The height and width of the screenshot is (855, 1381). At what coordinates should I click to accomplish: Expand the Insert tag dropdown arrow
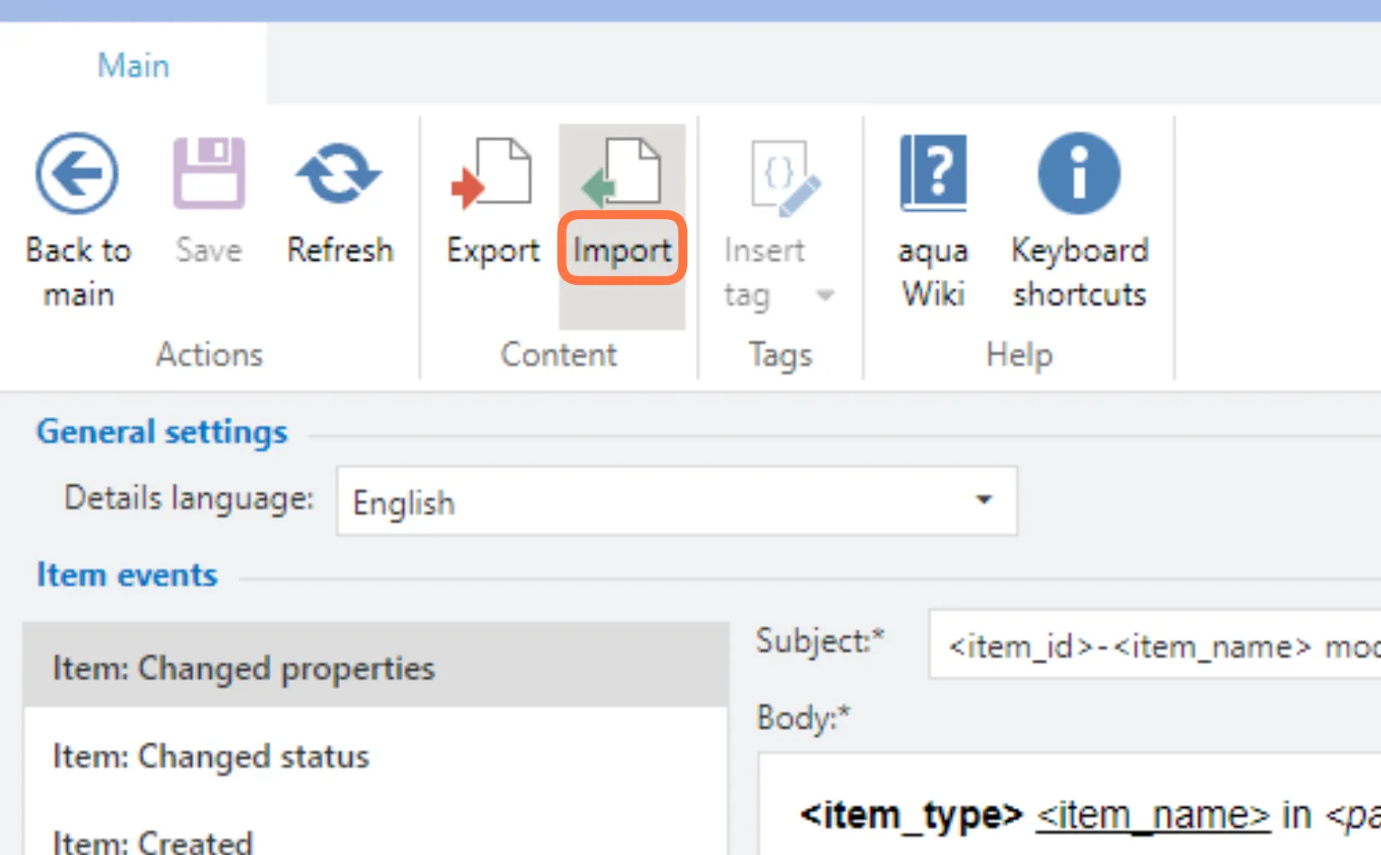pyautogui.click(x=825, y=295)
